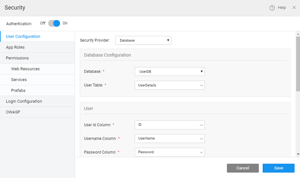Select Services under Permissions

coord(19,80)
